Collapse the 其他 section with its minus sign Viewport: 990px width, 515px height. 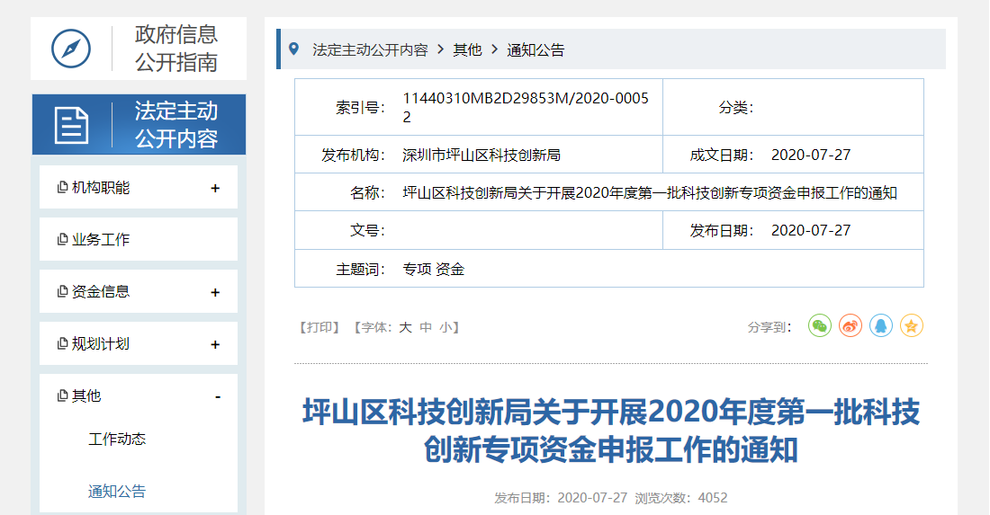[218, 396]
